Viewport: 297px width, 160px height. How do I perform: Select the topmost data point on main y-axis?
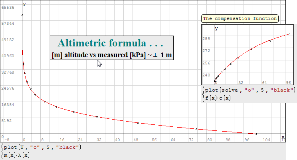(x=22, y=15)
